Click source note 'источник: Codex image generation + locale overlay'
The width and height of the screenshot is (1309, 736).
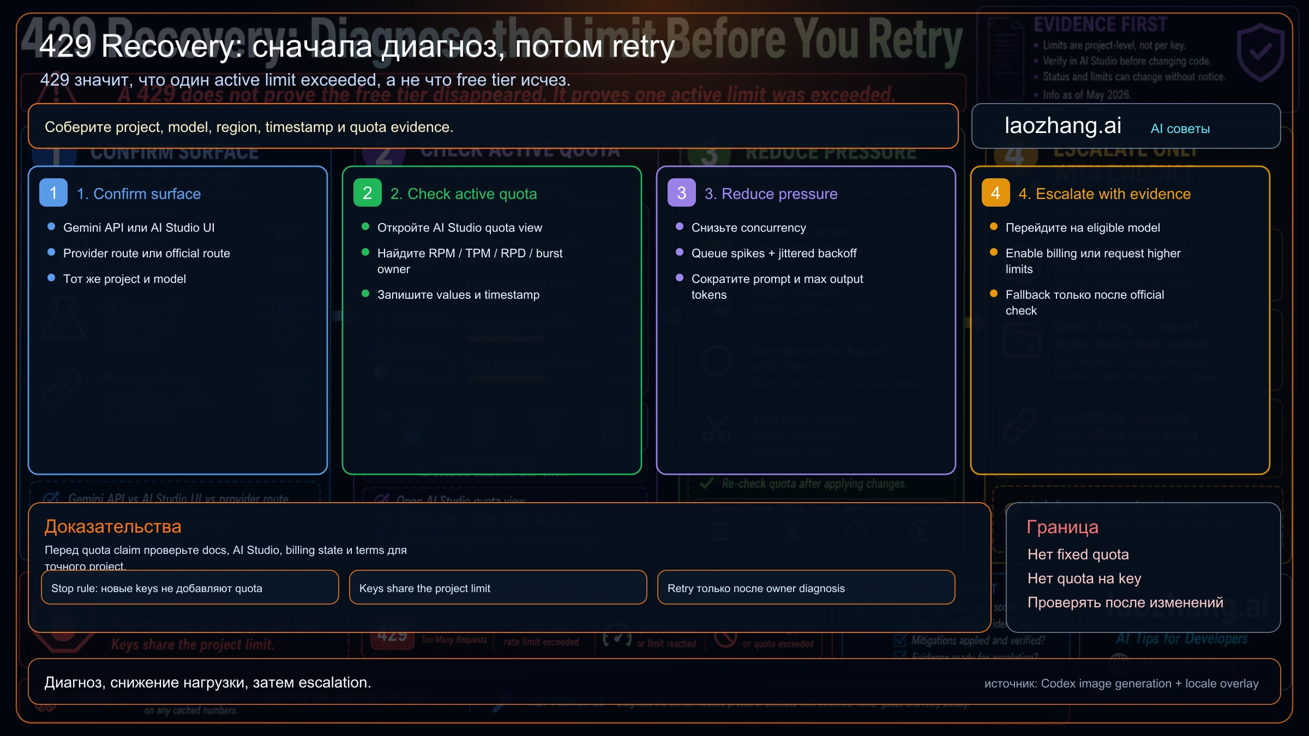pyautogui.click(x=1121, y=684)
